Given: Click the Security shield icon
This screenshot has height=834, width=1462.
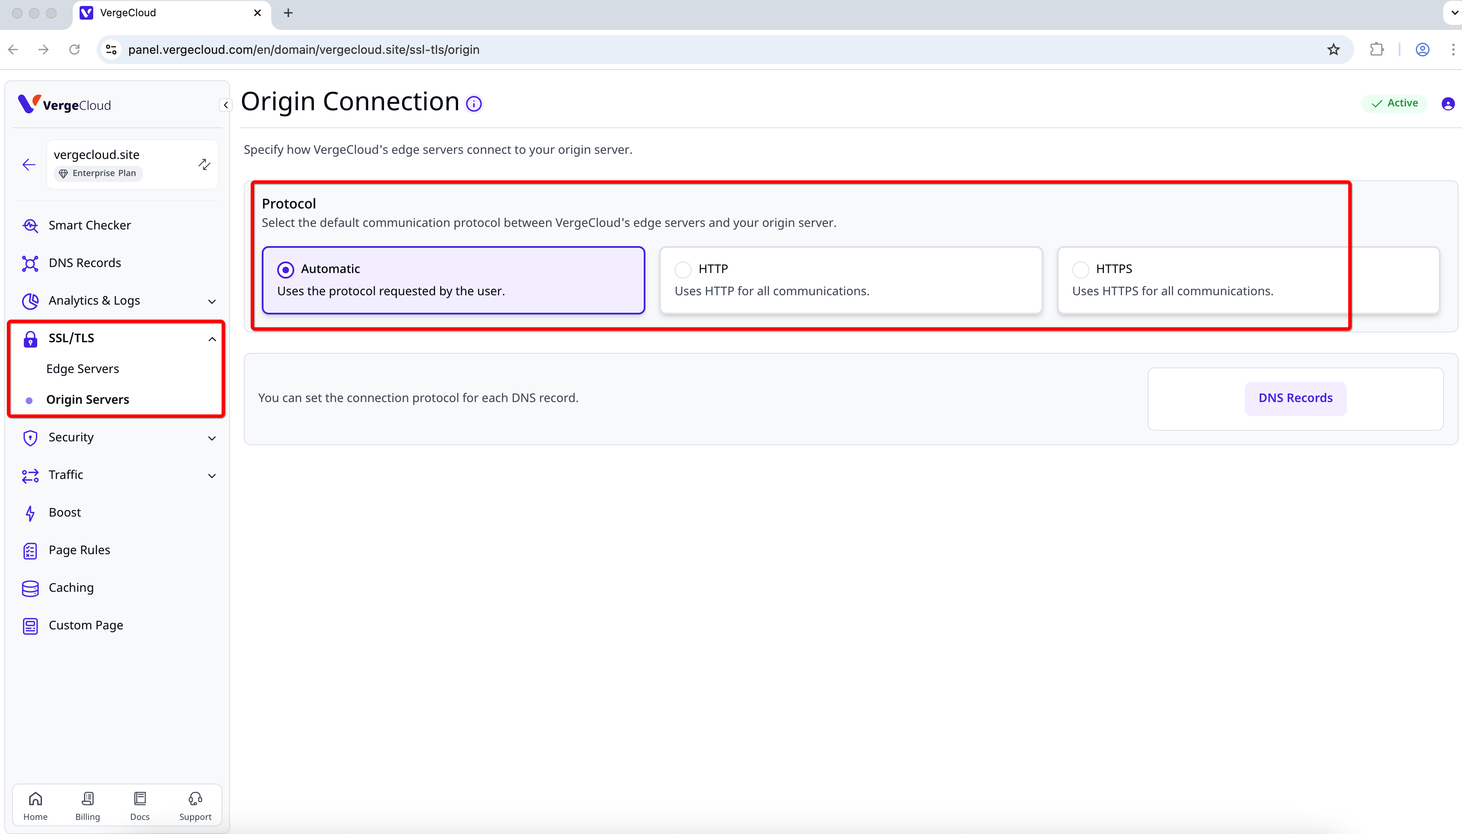Looking at the screenshot, I should point(30,438).
